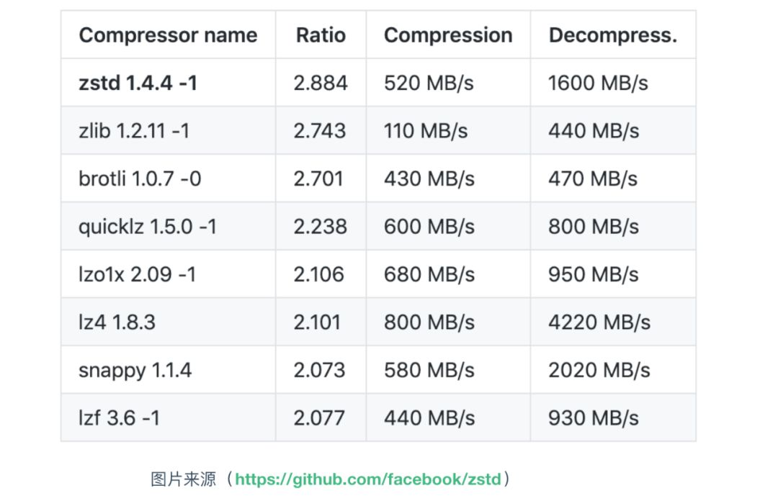Click the 4220 MB/s decompression value
The image size is (778, 501).
point(599,322)
